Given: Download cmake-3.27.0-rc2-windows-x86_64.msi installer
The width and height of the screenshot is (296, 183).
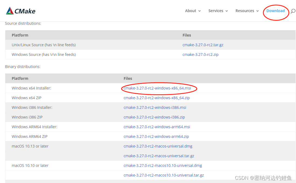Looking at the screenshot, I should [157, 88].
